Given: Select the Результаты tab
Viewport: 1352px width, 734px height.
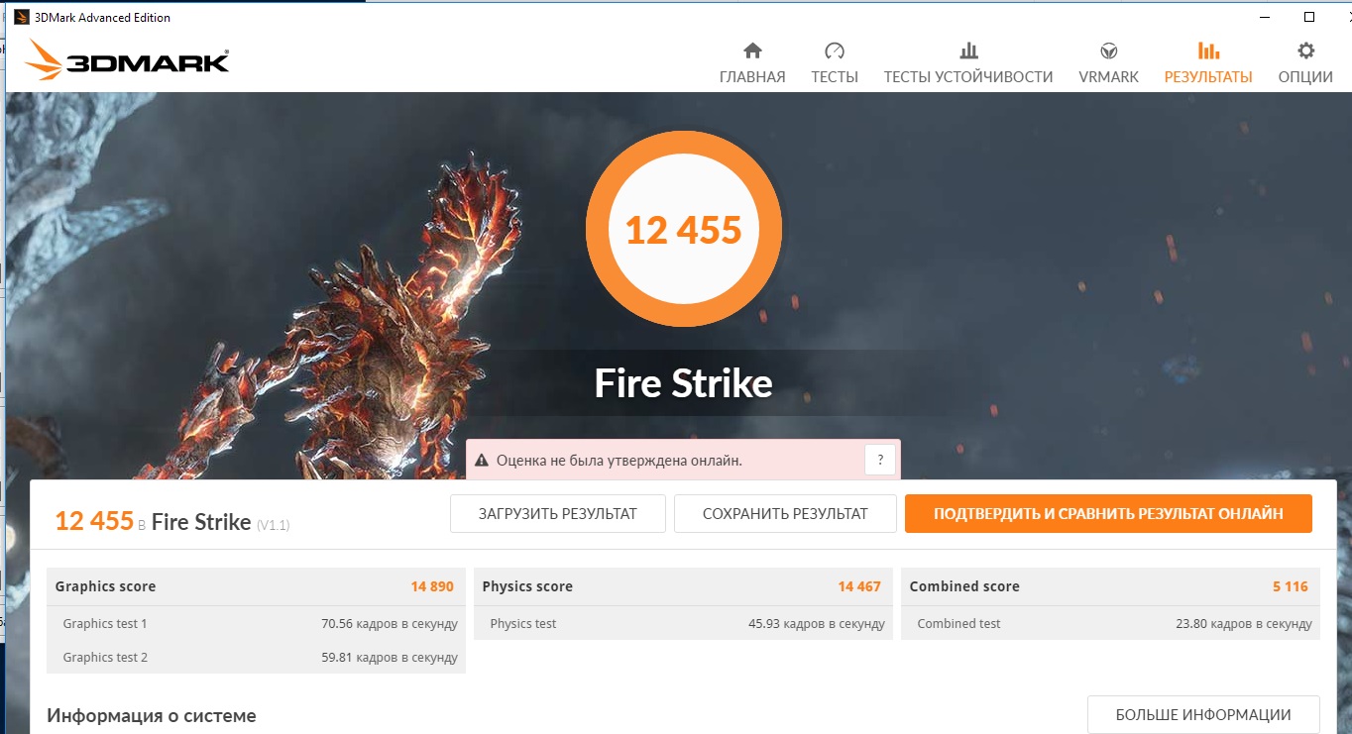Looking at the screenshot, I should (1208, 63).
